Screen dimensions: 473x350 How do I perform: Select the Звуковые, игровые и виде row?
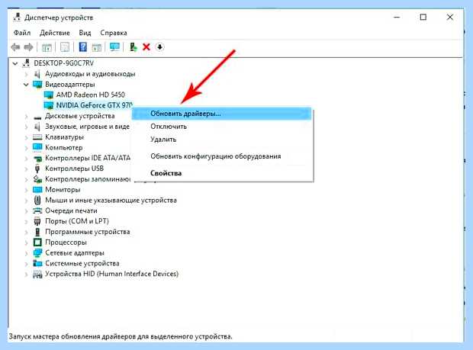[87, 127]
